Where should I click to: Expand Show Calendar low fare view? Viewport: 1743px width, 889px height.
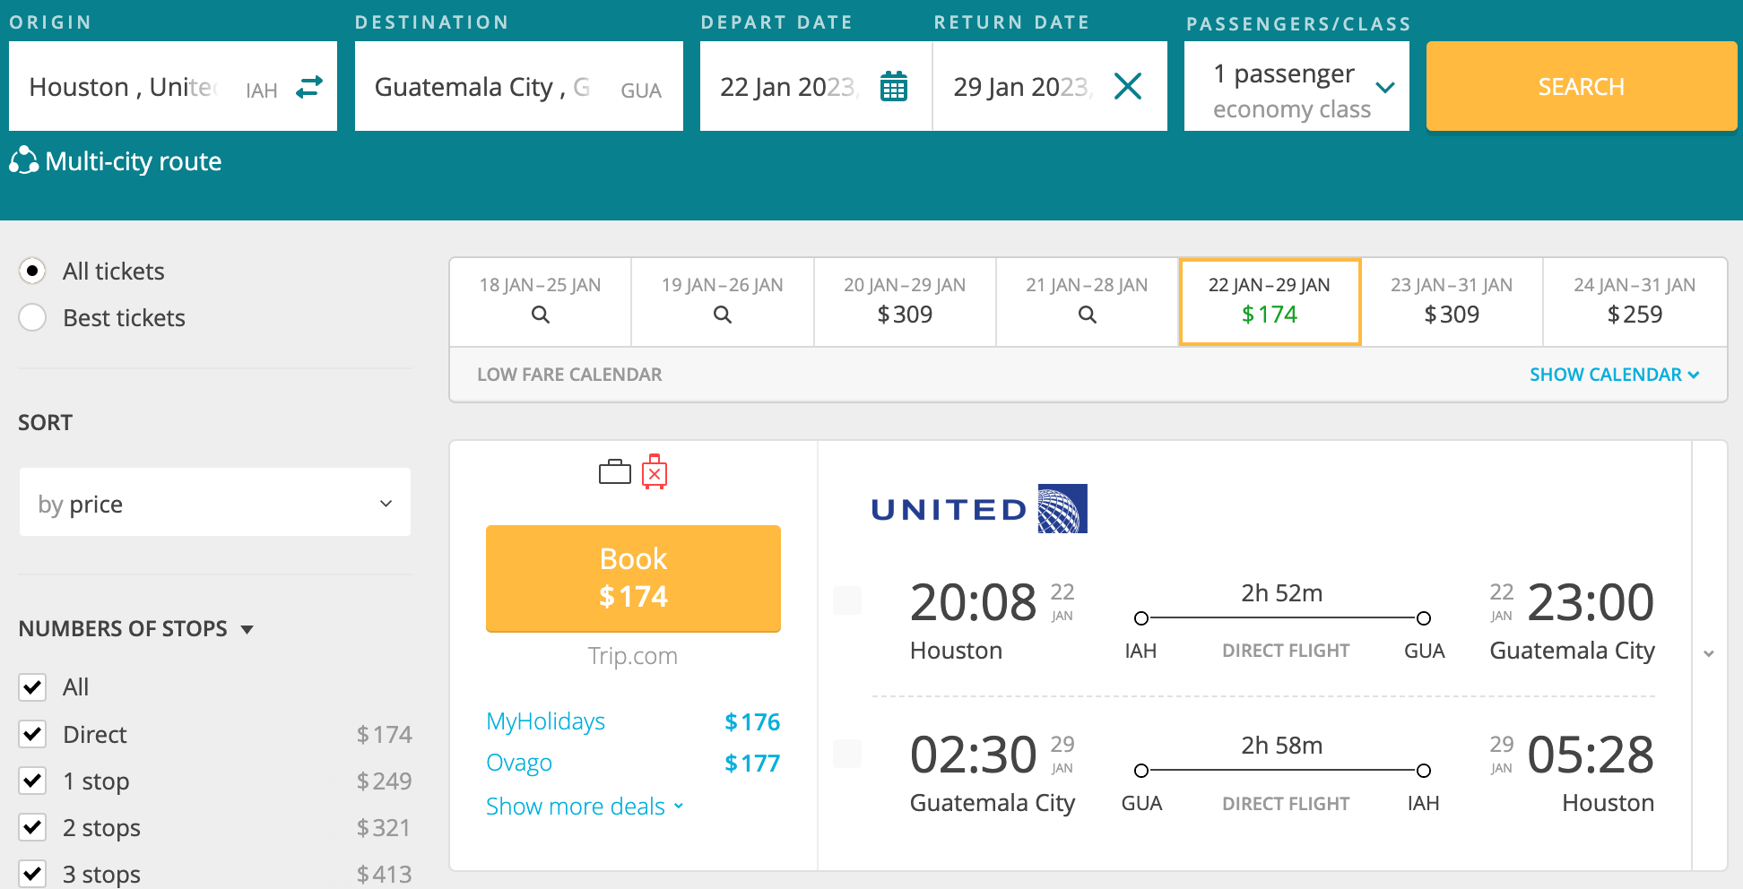tap(1614, 375)
